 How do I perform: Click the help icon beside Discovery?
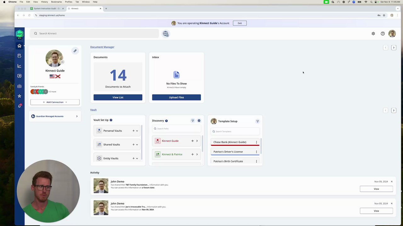[x=166, y=121]
